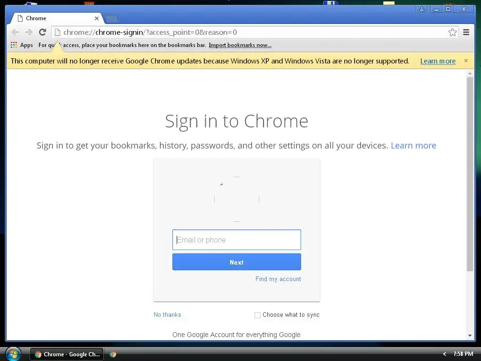Click the address bar URL field

click(255, 32)
